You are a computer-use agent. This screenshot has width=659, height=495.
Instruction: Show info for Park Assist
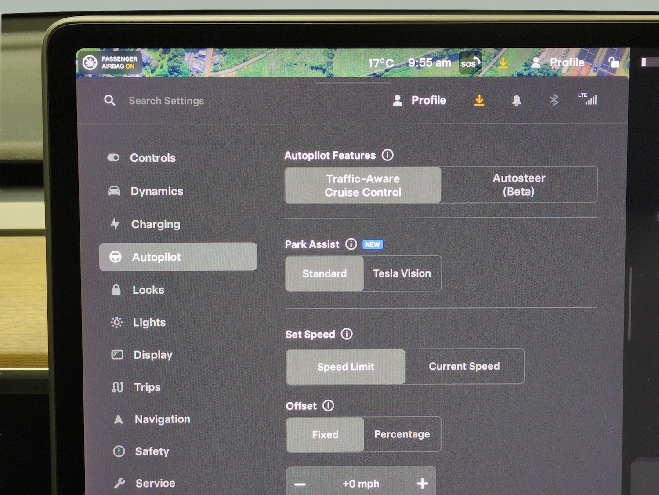point(351,244)
